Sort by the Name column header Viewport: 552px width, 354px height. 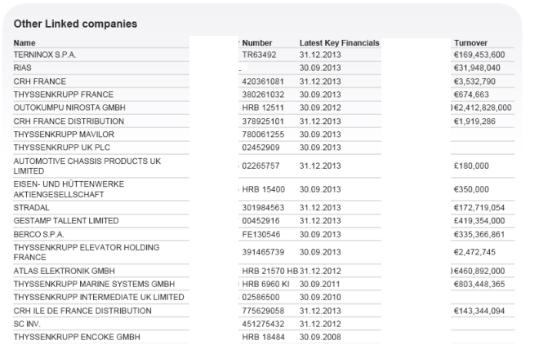pyautogui.click(x=24, y=42)
